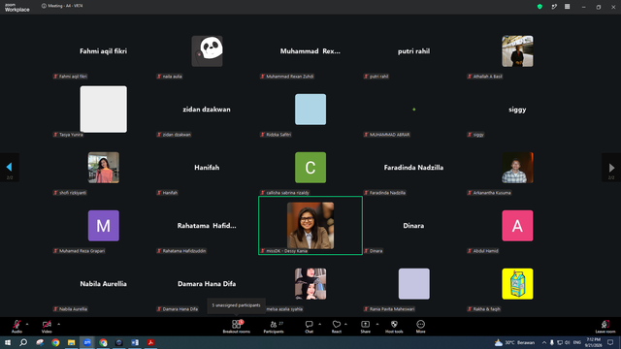Click the purple M avatar tile
Screen dimensions: 621x349
(x=104, y=226)
